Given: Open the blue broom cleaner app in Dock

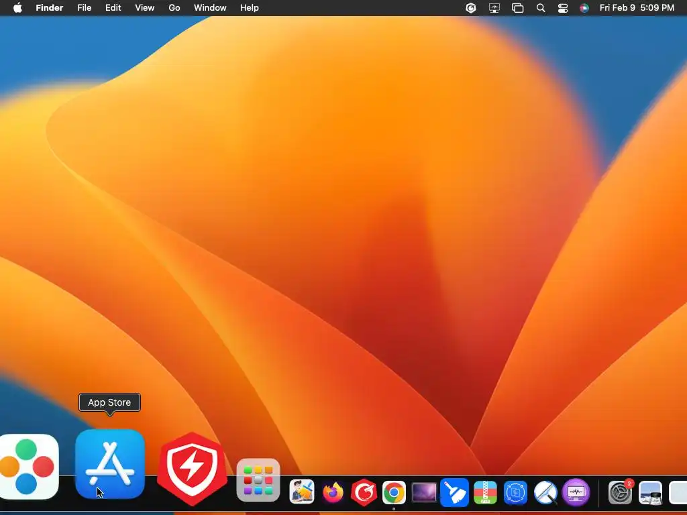Looking at the screenshot, I should point(454,492).
